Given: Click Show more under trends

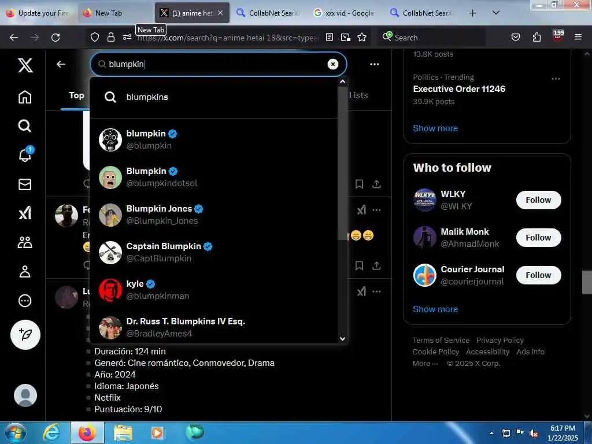Looking at the screenshot, I should click(435, 128).
